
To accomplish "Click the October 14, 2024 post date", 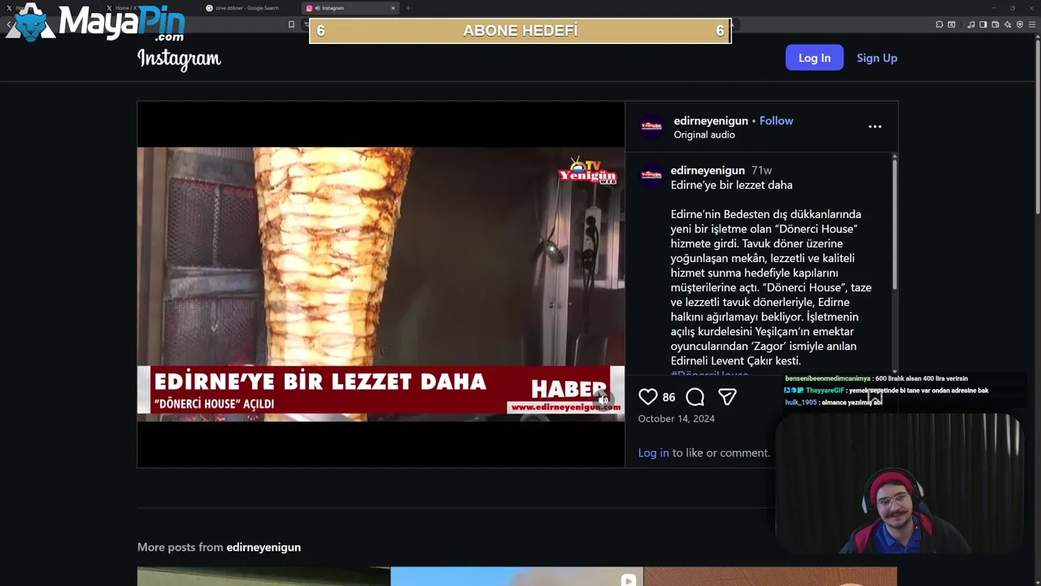I will (x=677, y=418).
